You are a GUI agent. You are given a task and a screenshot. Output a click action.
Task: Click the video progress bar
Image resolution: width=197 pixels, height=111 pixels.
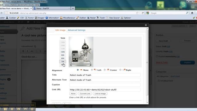point(15,105)
